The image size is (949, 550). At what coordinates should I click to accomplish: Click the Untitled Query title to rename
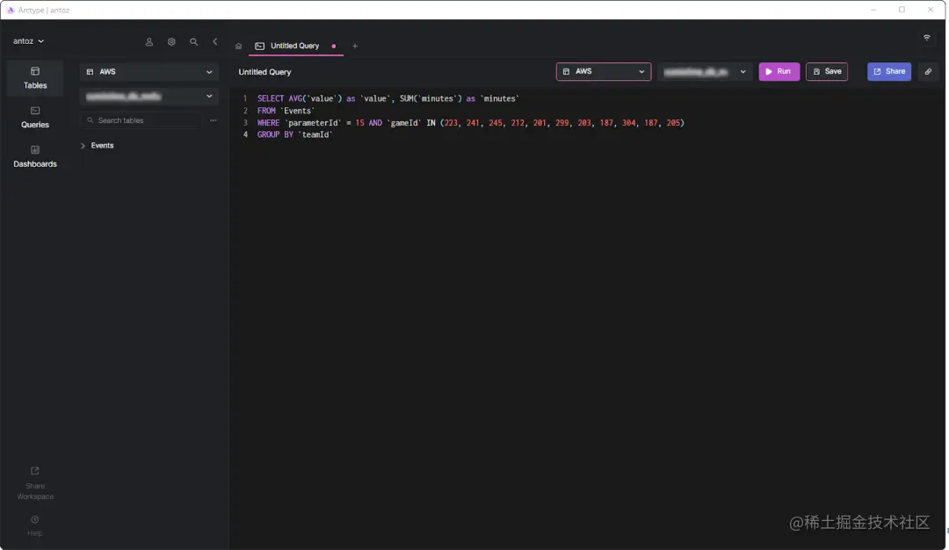[264, 72]
